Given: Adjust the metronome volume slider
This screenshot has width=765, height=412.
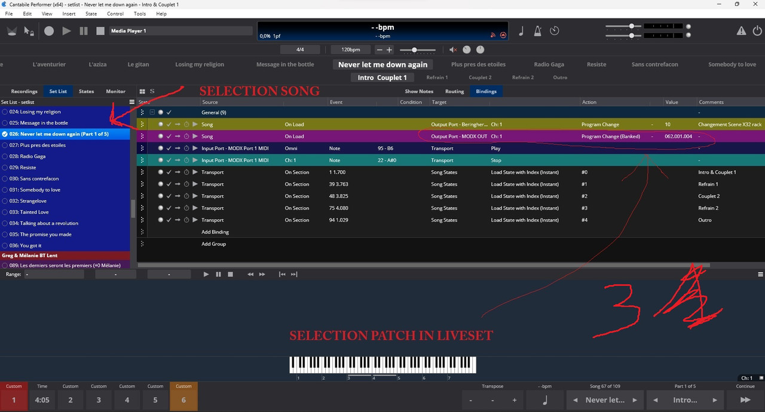Looking at the screenshot, I should [417, 50].
